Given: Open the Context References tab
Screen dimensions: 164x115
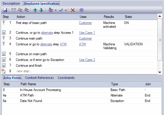Looking at the screenshot, I should (40, 78).
